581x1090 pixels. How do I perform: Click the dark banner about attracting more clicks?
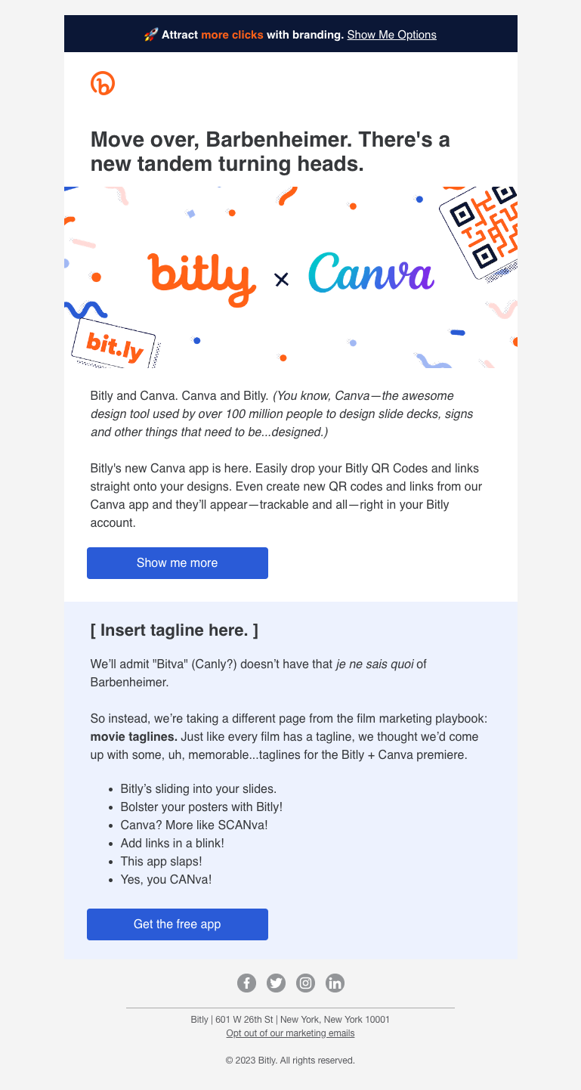pos(290,34)
